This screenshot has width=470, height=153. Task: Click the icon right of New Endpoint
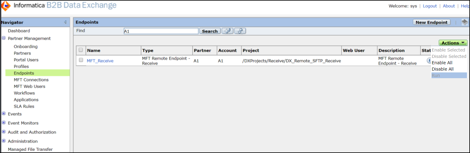pos(465,22)
